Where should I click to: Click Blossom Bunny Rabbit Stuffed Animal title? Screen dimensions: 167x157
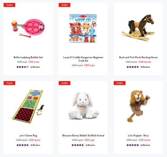point(83,135)
